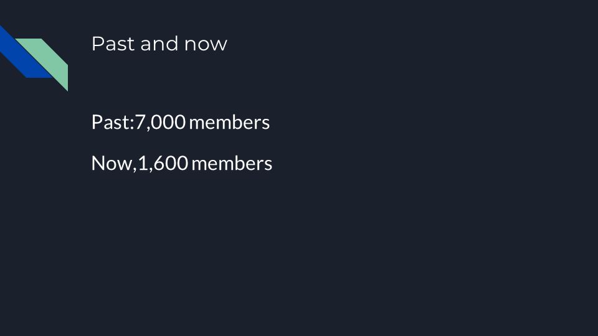Click the top edge of green shape

28,39
